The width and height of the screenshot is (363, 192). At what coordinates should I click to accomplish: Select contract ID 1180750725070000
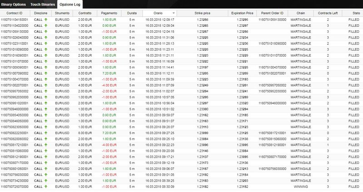coord(15,187)
